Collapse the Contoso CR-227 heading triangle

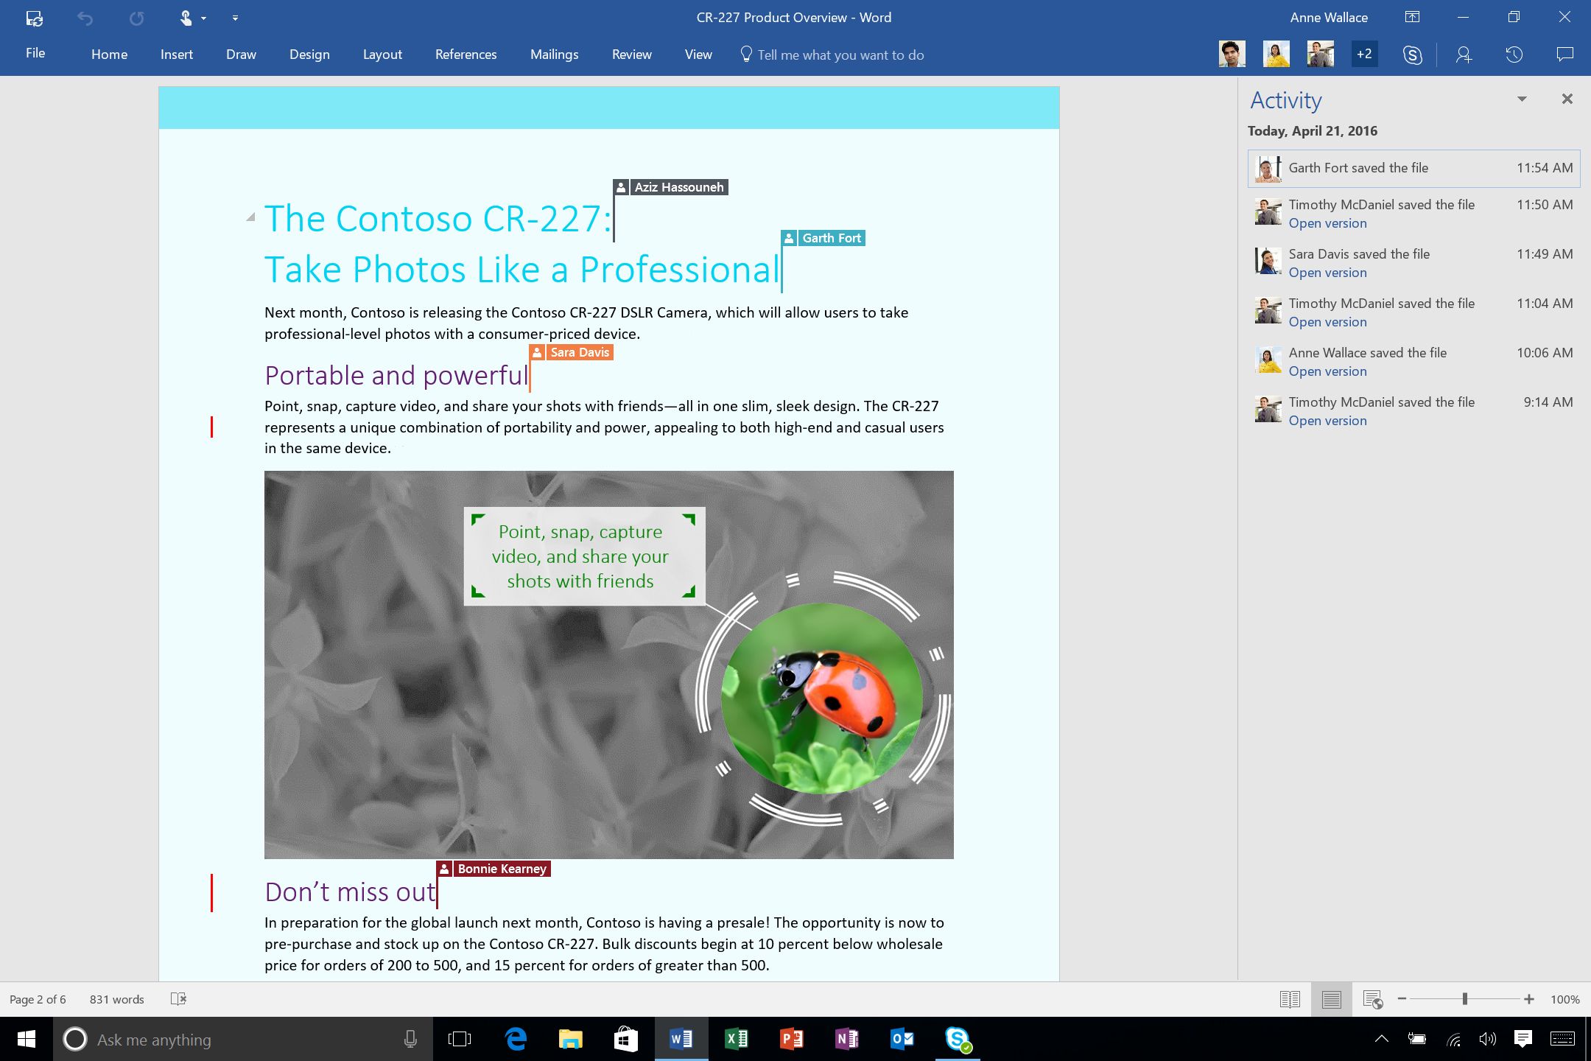[x=250, y=217]
